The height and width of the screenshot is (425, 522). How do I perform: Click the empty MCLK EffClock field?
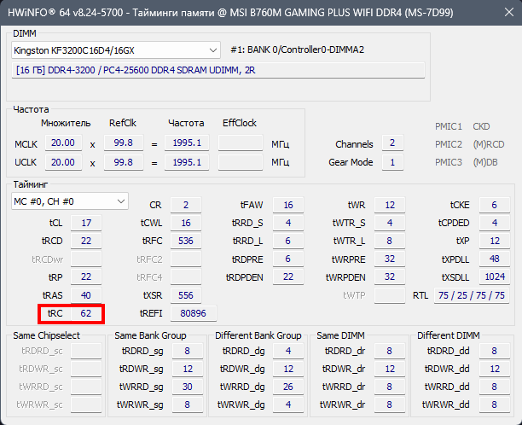click(241, 143)
